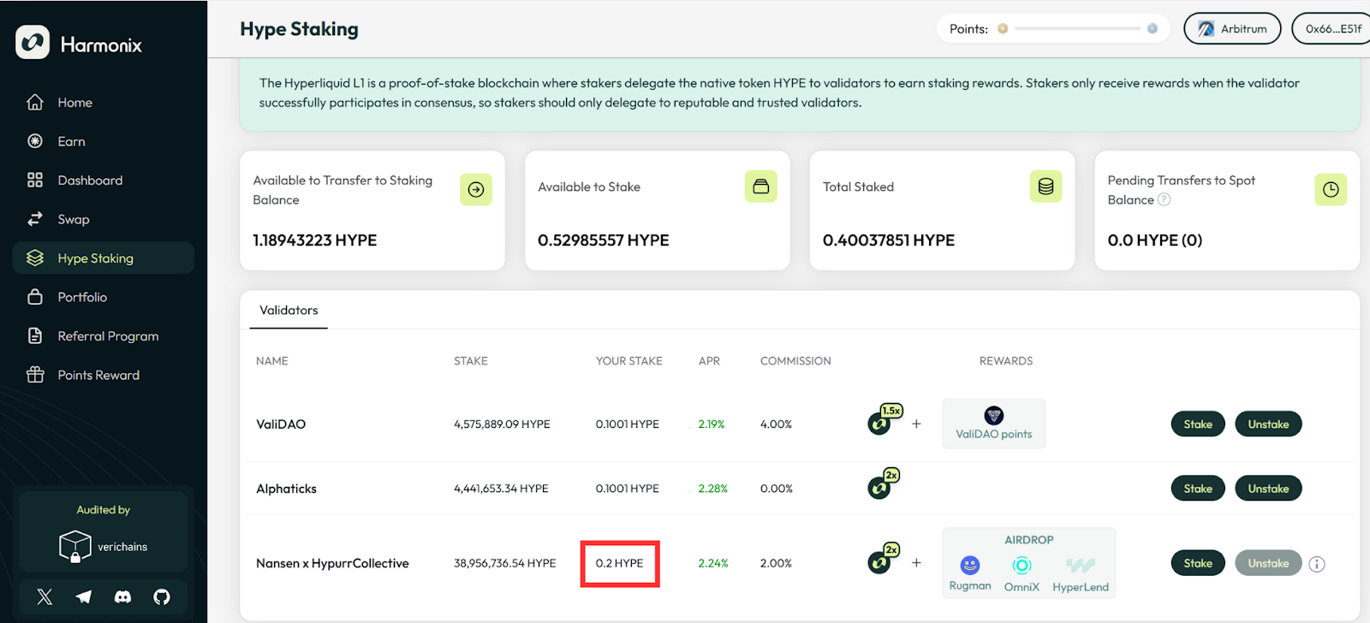The height and width of the screenshot is (623, 1370).
Task: Click help icon next to Pending Transfers Balance
Action: pos(1164,199)
